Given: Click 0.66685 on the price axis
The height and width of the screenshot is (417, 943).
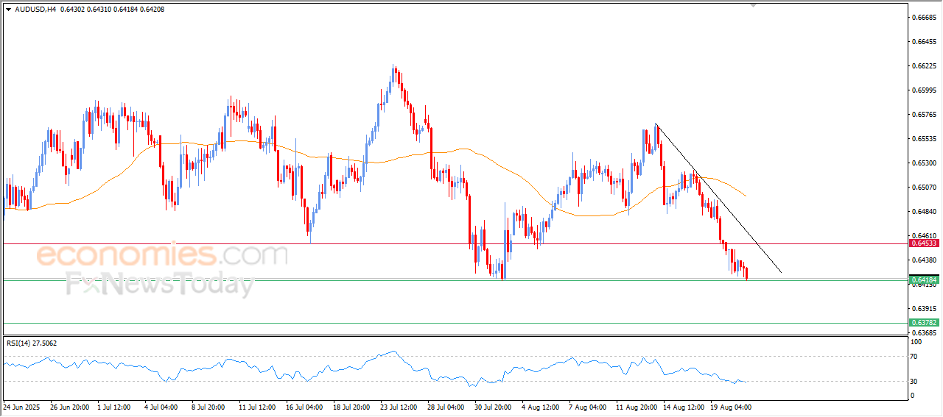Looking at the screenshot, I should [x=924, y=17].
